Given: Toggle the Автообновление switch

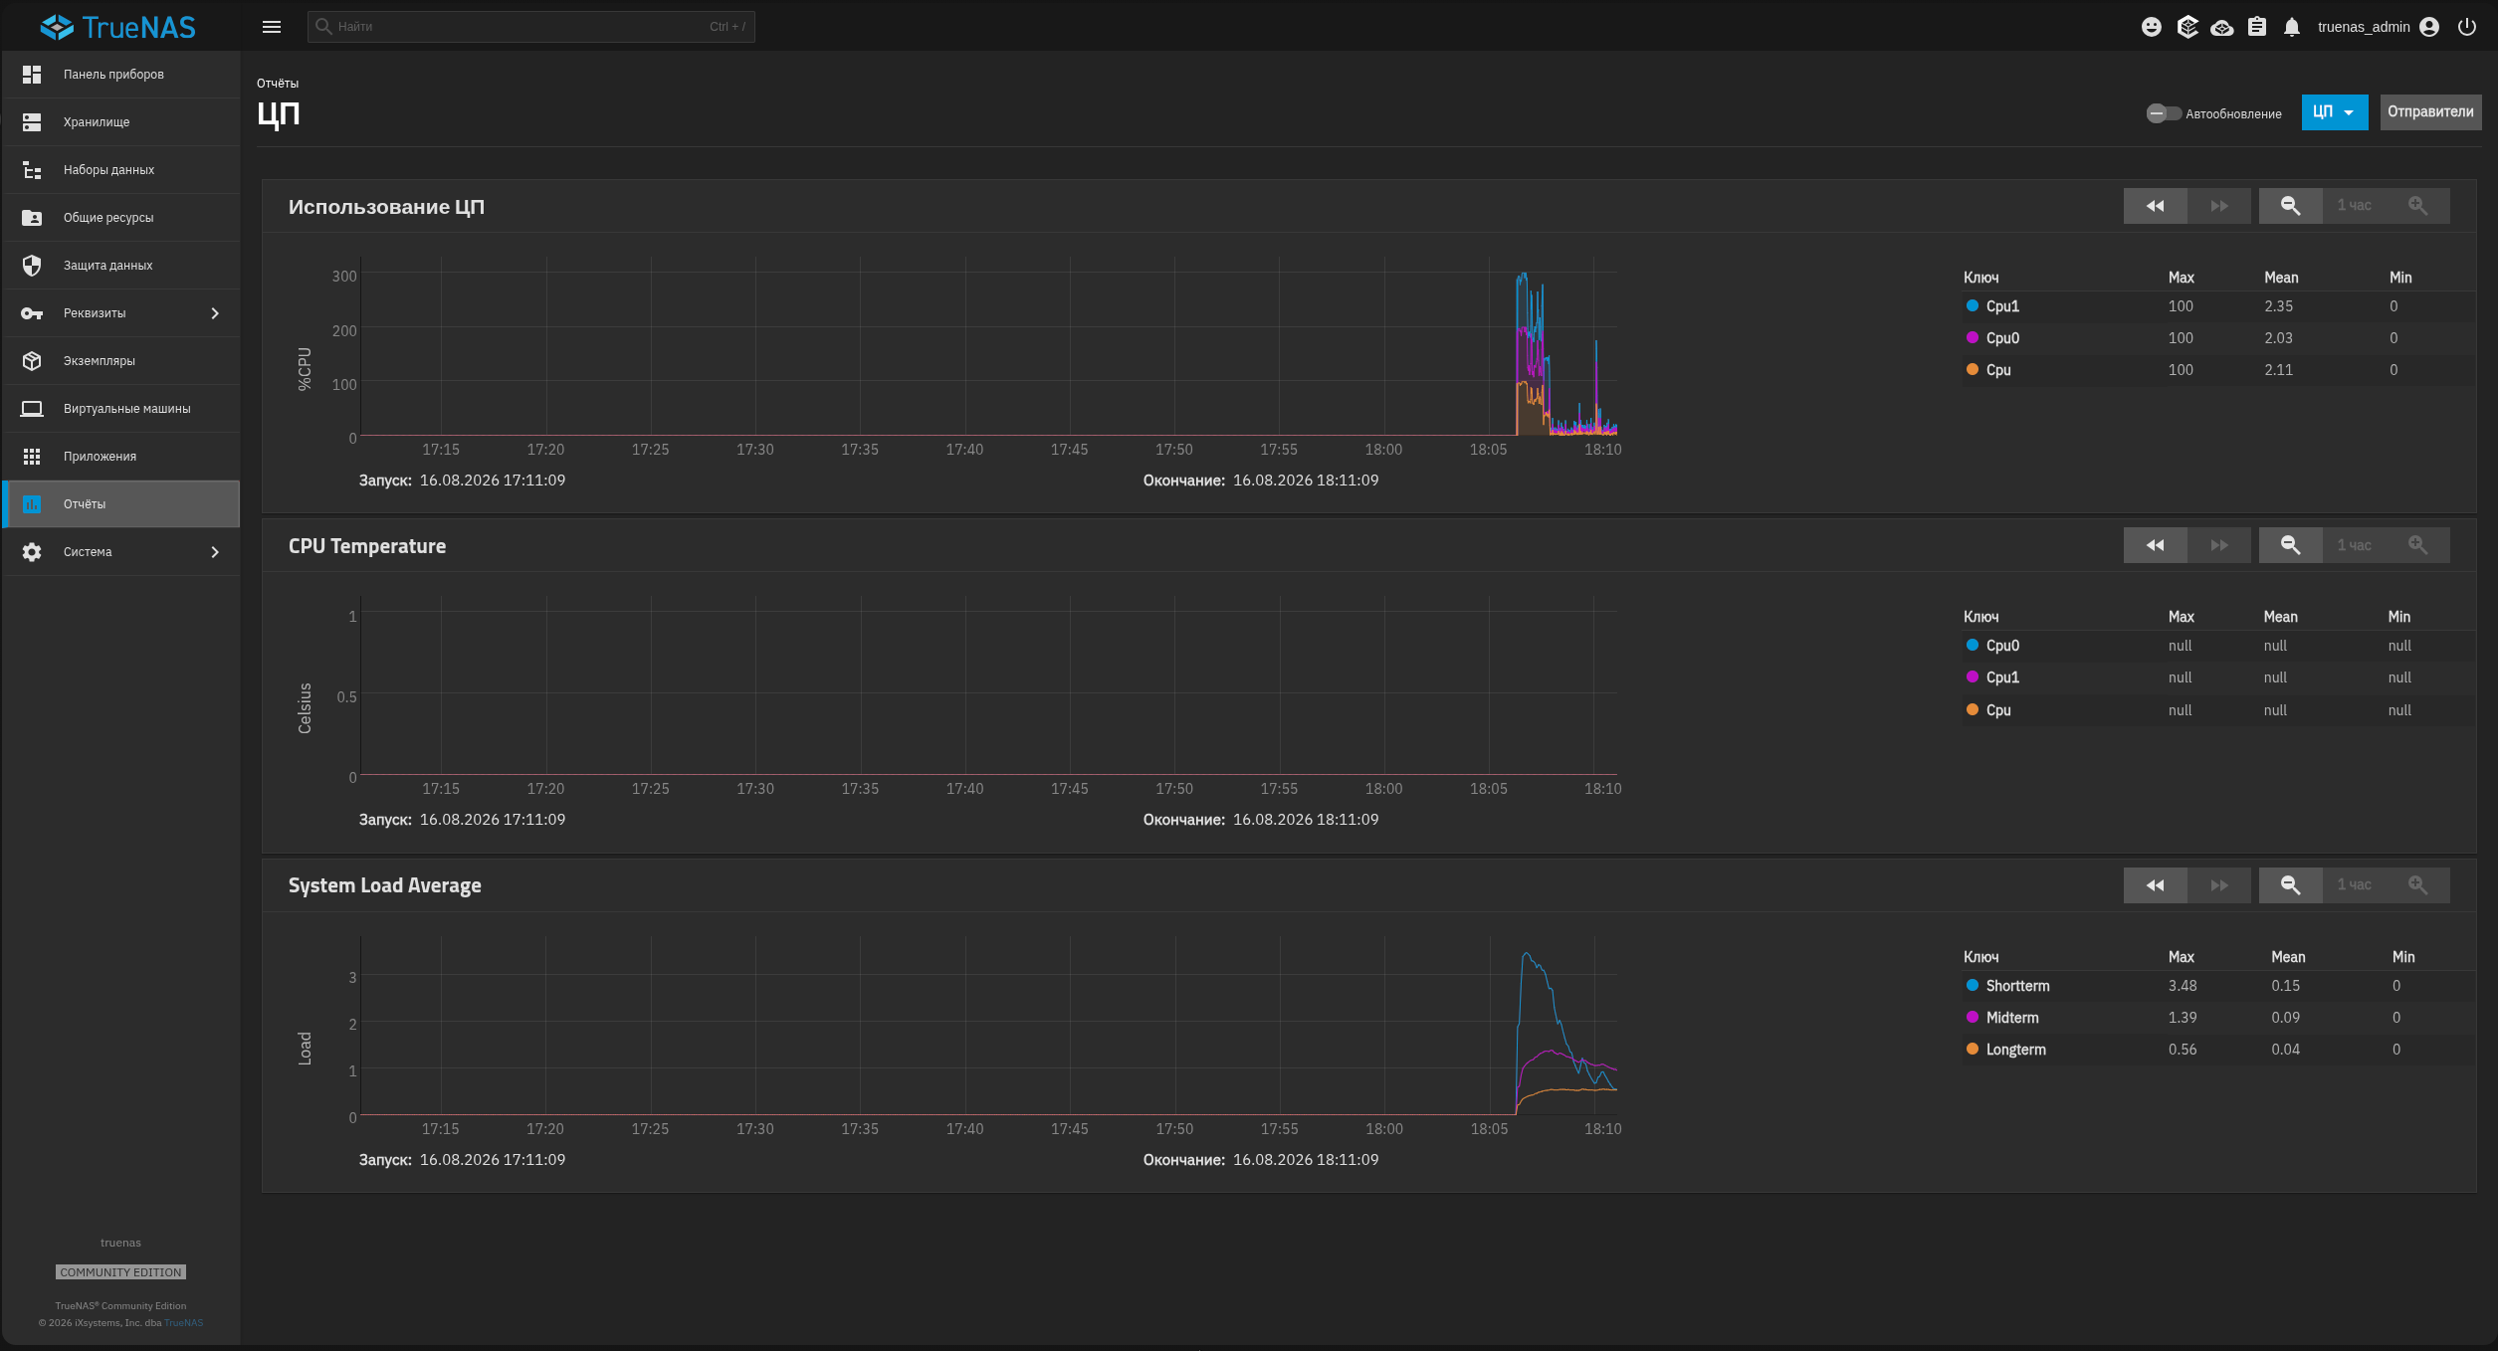Looking at the screenshot, I should pos(2163,113).
